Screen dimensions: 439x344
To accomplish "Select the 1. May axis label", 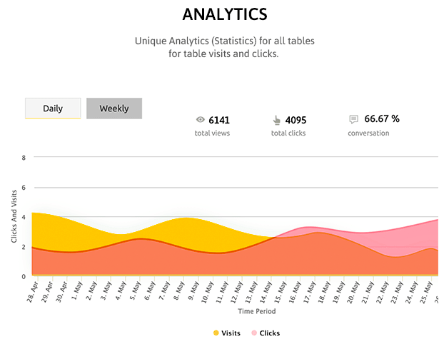I will tap(77, 290).
